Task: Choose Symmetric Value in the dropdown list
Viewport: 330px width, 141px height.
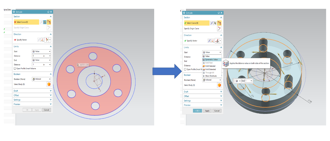Action: 212,59
